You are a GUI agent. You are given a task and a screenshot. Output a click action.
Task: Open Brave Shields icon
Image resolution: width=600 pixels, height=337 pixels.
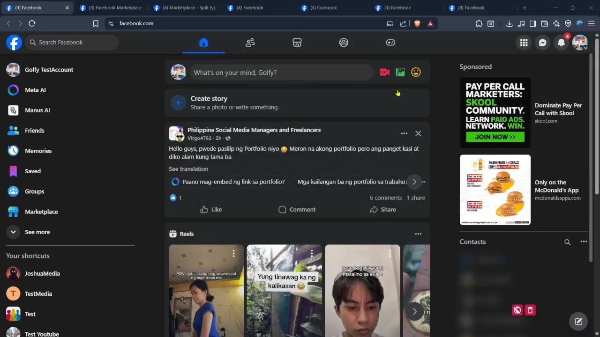tap(417, 23)
